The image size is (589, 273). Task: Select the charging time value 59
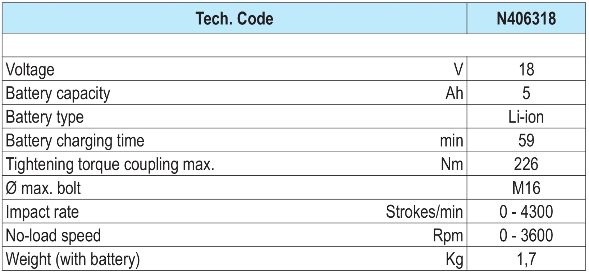point(526,141)
